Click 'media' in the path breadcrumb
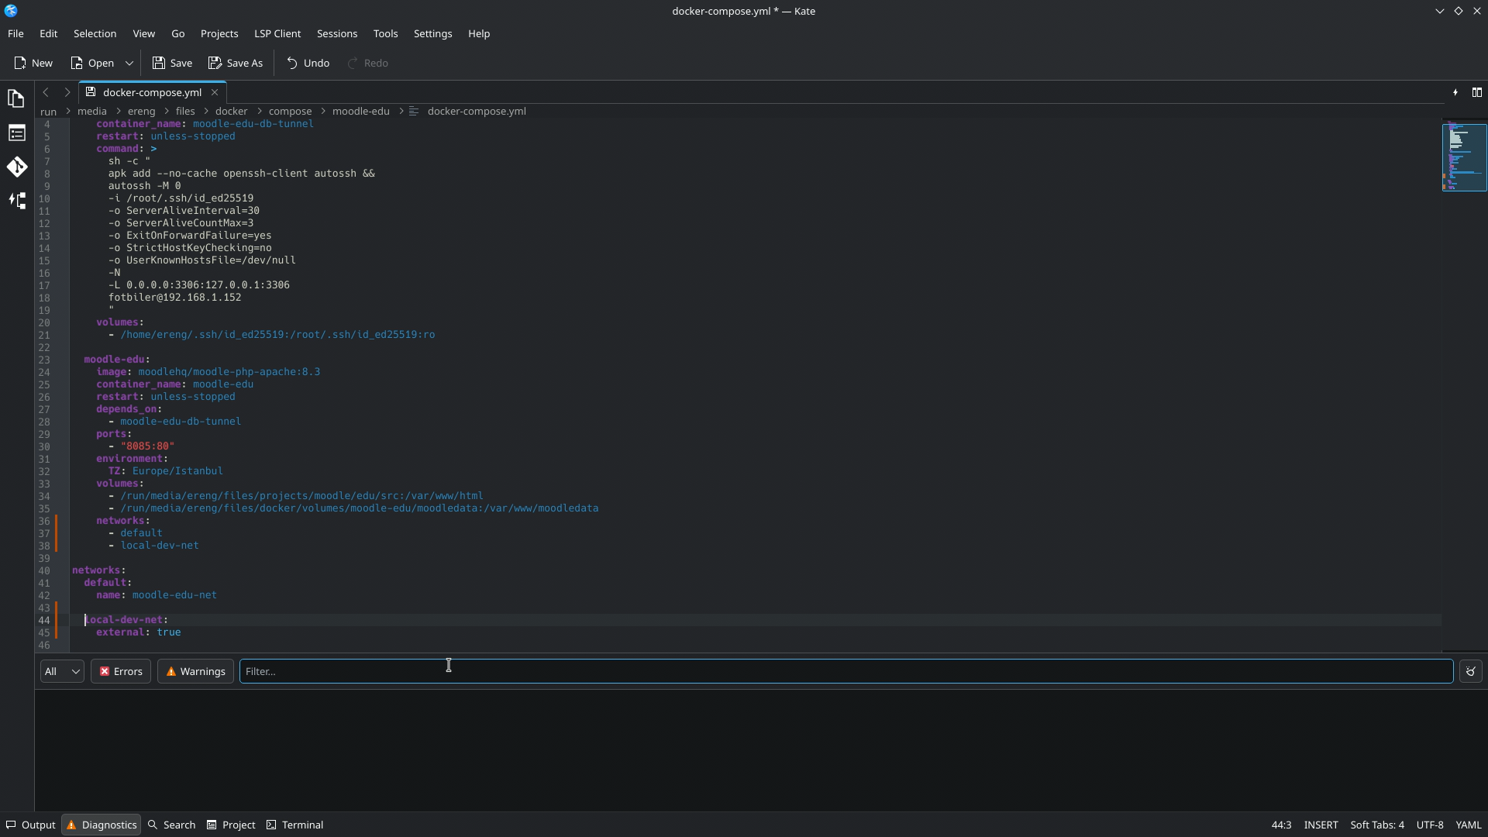The width and height of the screenshot is (1488, 837). [91, 112]
